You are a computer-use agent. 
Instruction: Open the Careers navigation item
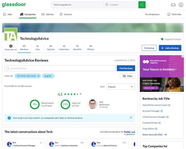tap(66, 14)
